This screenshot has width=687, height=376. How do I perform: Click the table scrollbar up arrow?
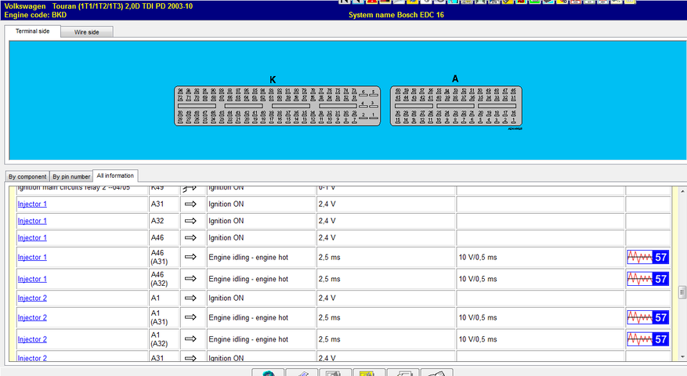[682, 191]
